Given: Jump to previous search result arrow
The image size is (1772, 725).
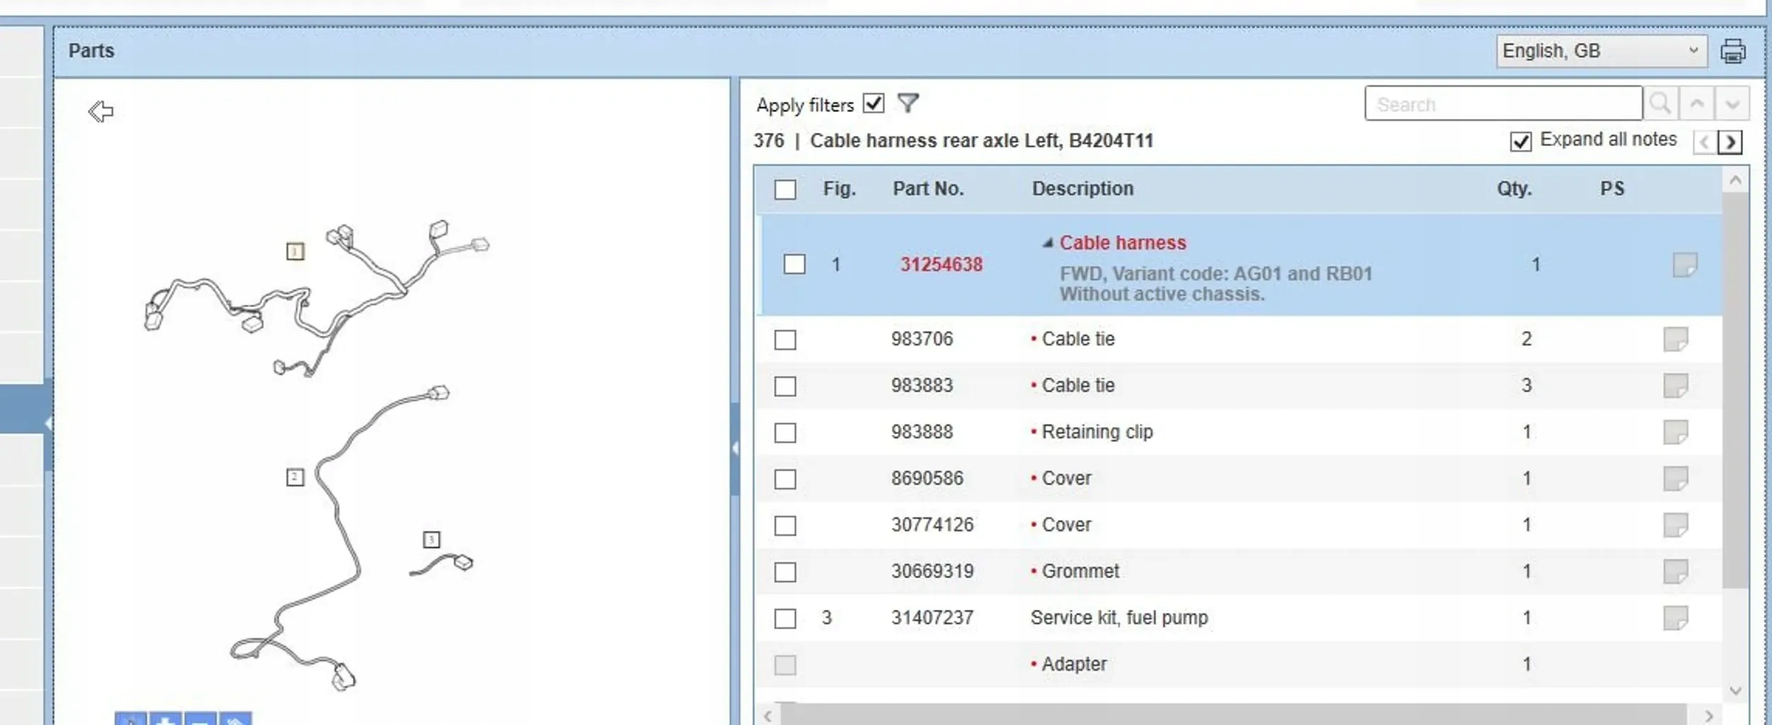Looking at the screenshot, I should point(1697,104).
